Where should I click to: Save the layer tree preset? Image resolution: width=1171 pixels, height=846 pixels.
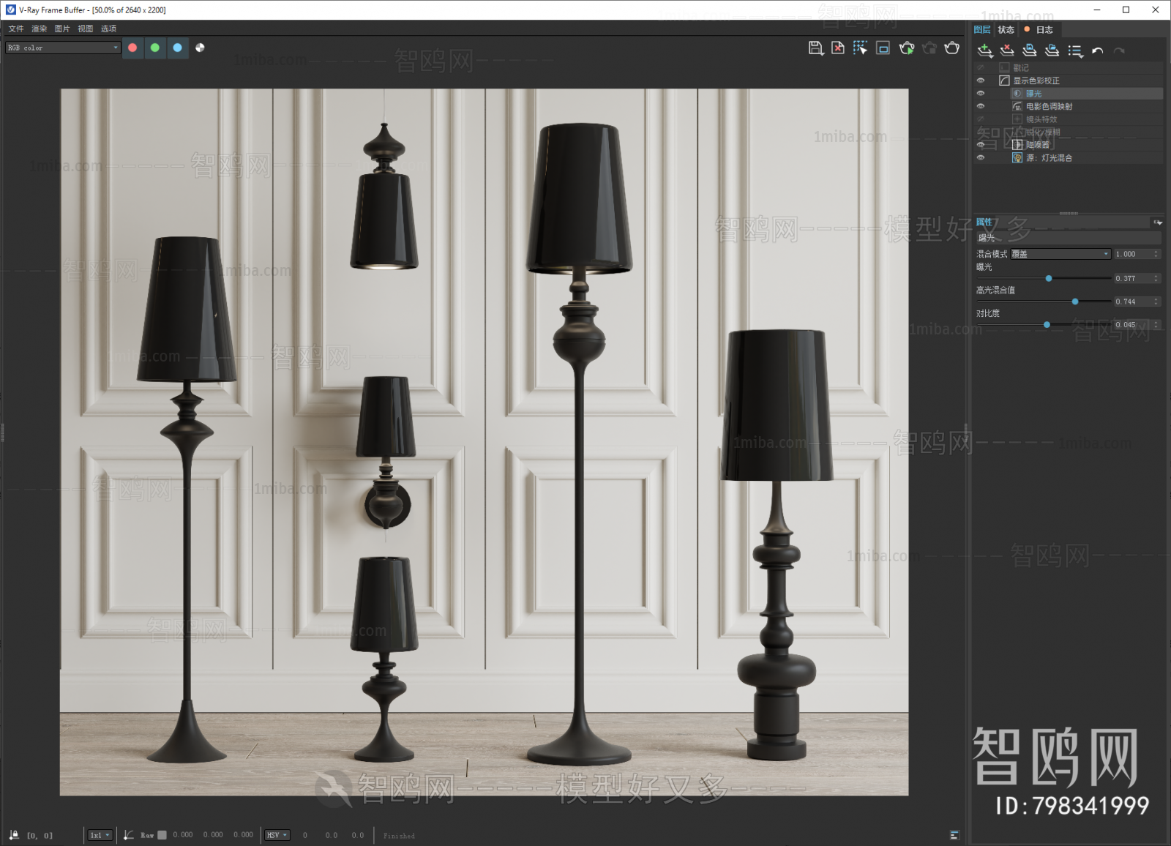[1030, 50]
